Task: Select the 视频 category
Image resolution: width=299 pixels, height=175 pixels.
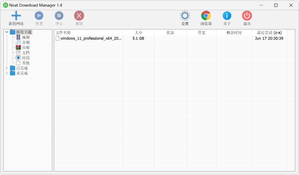Action: click(x=26, y=37)
